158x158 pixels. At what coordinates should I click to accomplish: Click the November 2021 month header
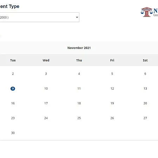79,48
